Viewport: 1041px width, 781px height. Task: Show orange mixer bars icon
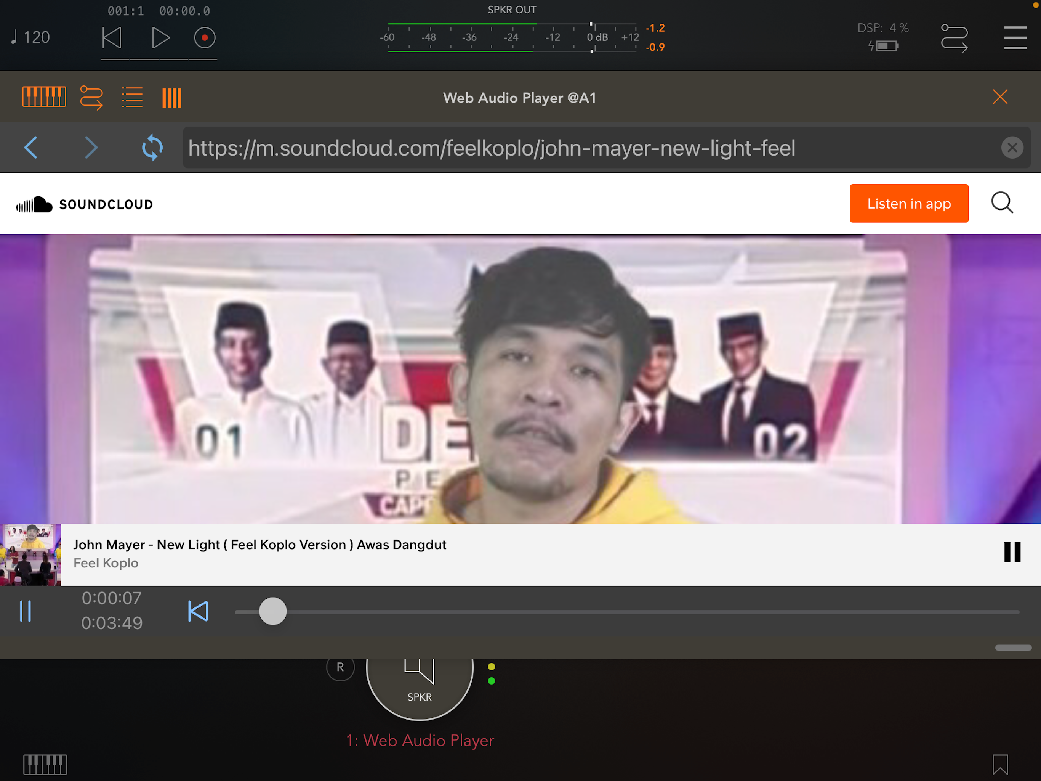[172, 98]
